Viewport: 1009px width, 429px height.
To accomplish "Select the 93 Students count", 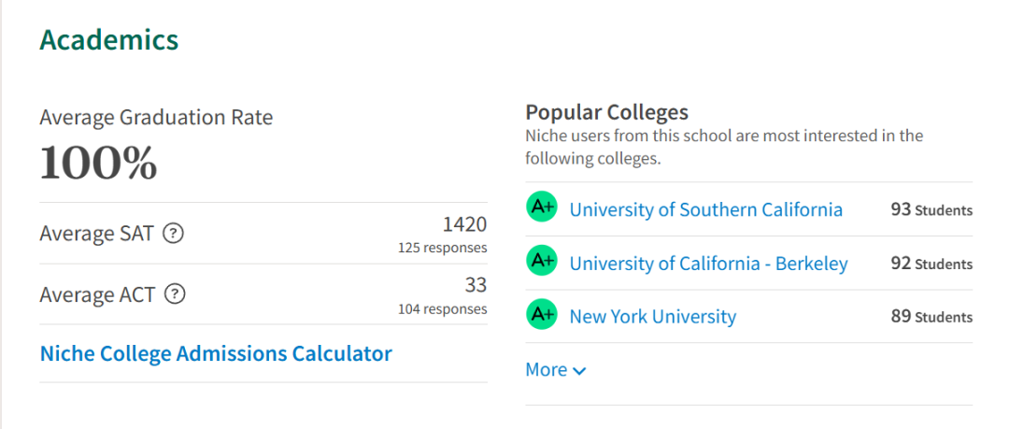I will pos(931,210).
